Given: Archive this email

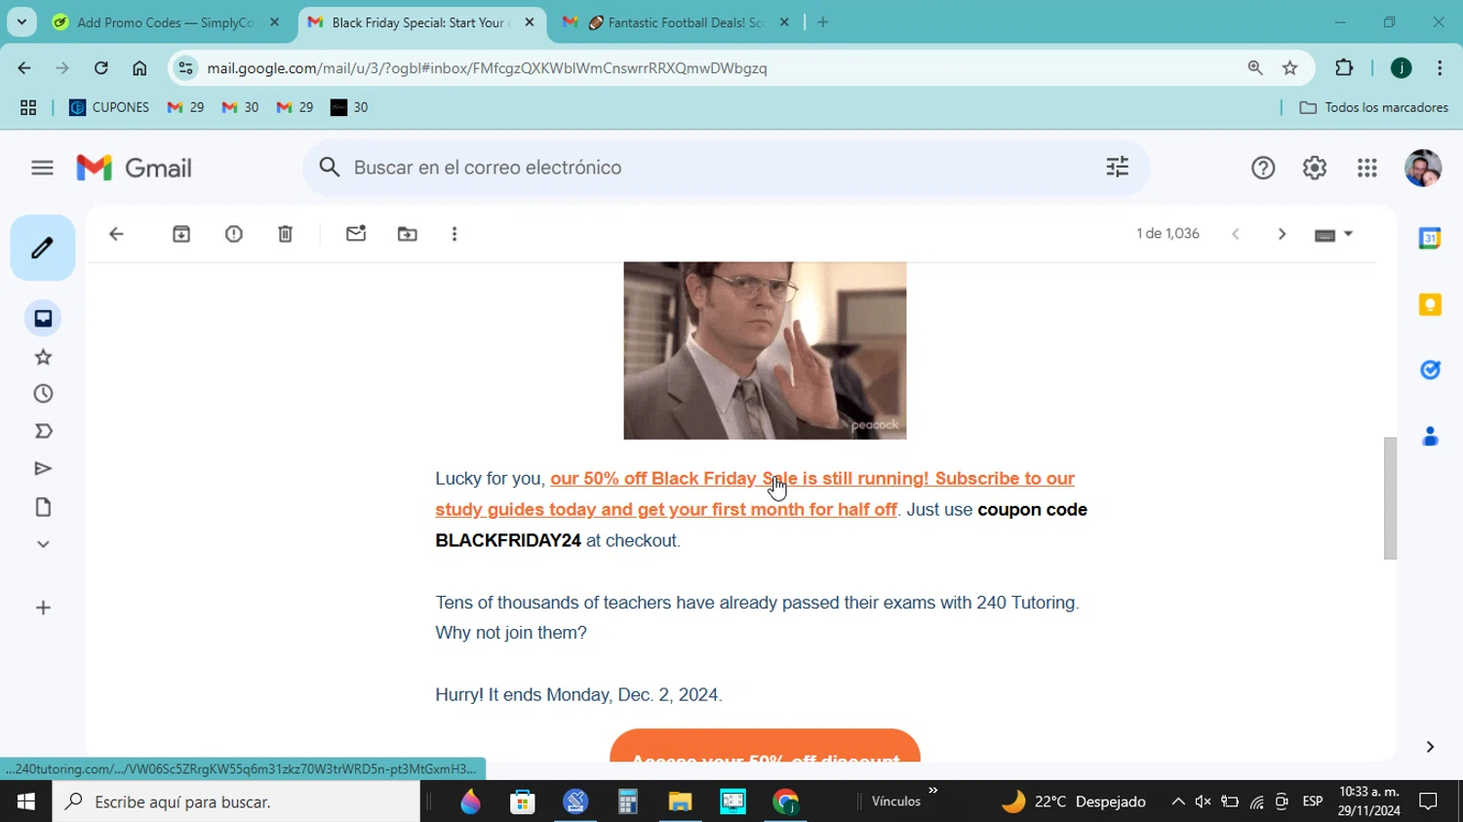Looking at the screenshot, I should (x=181, y=234).
